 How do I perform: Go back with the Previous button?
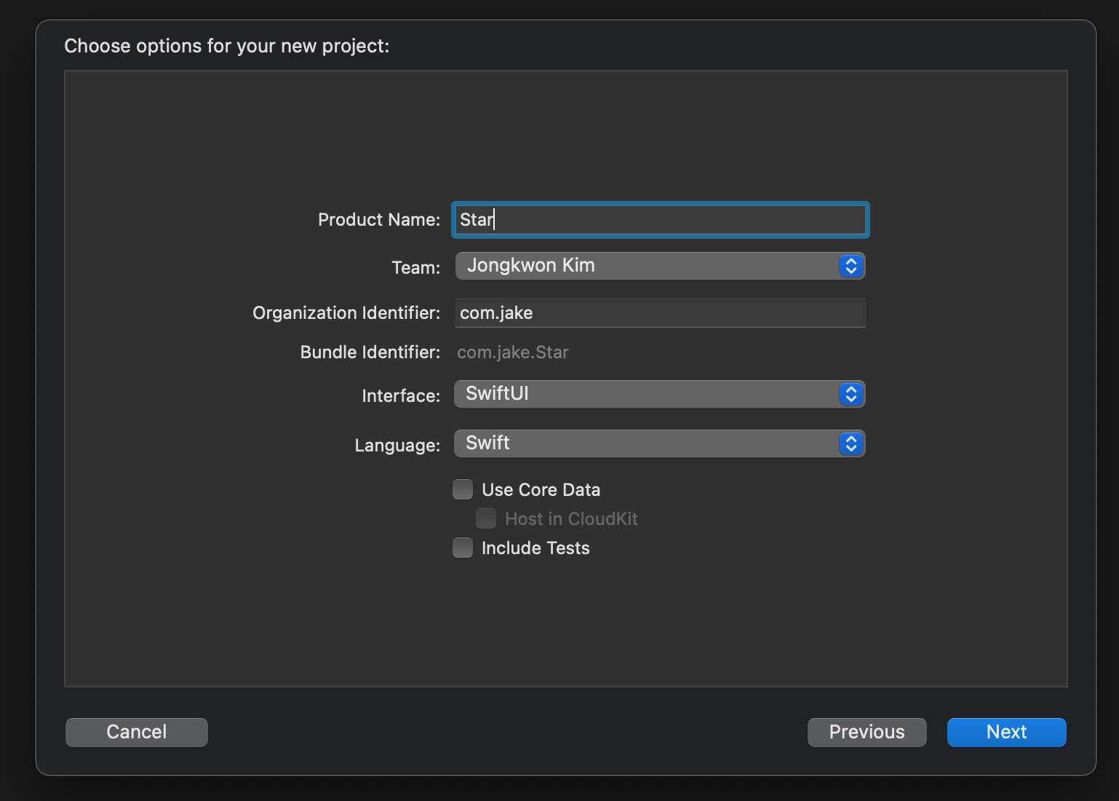[867, 733]
